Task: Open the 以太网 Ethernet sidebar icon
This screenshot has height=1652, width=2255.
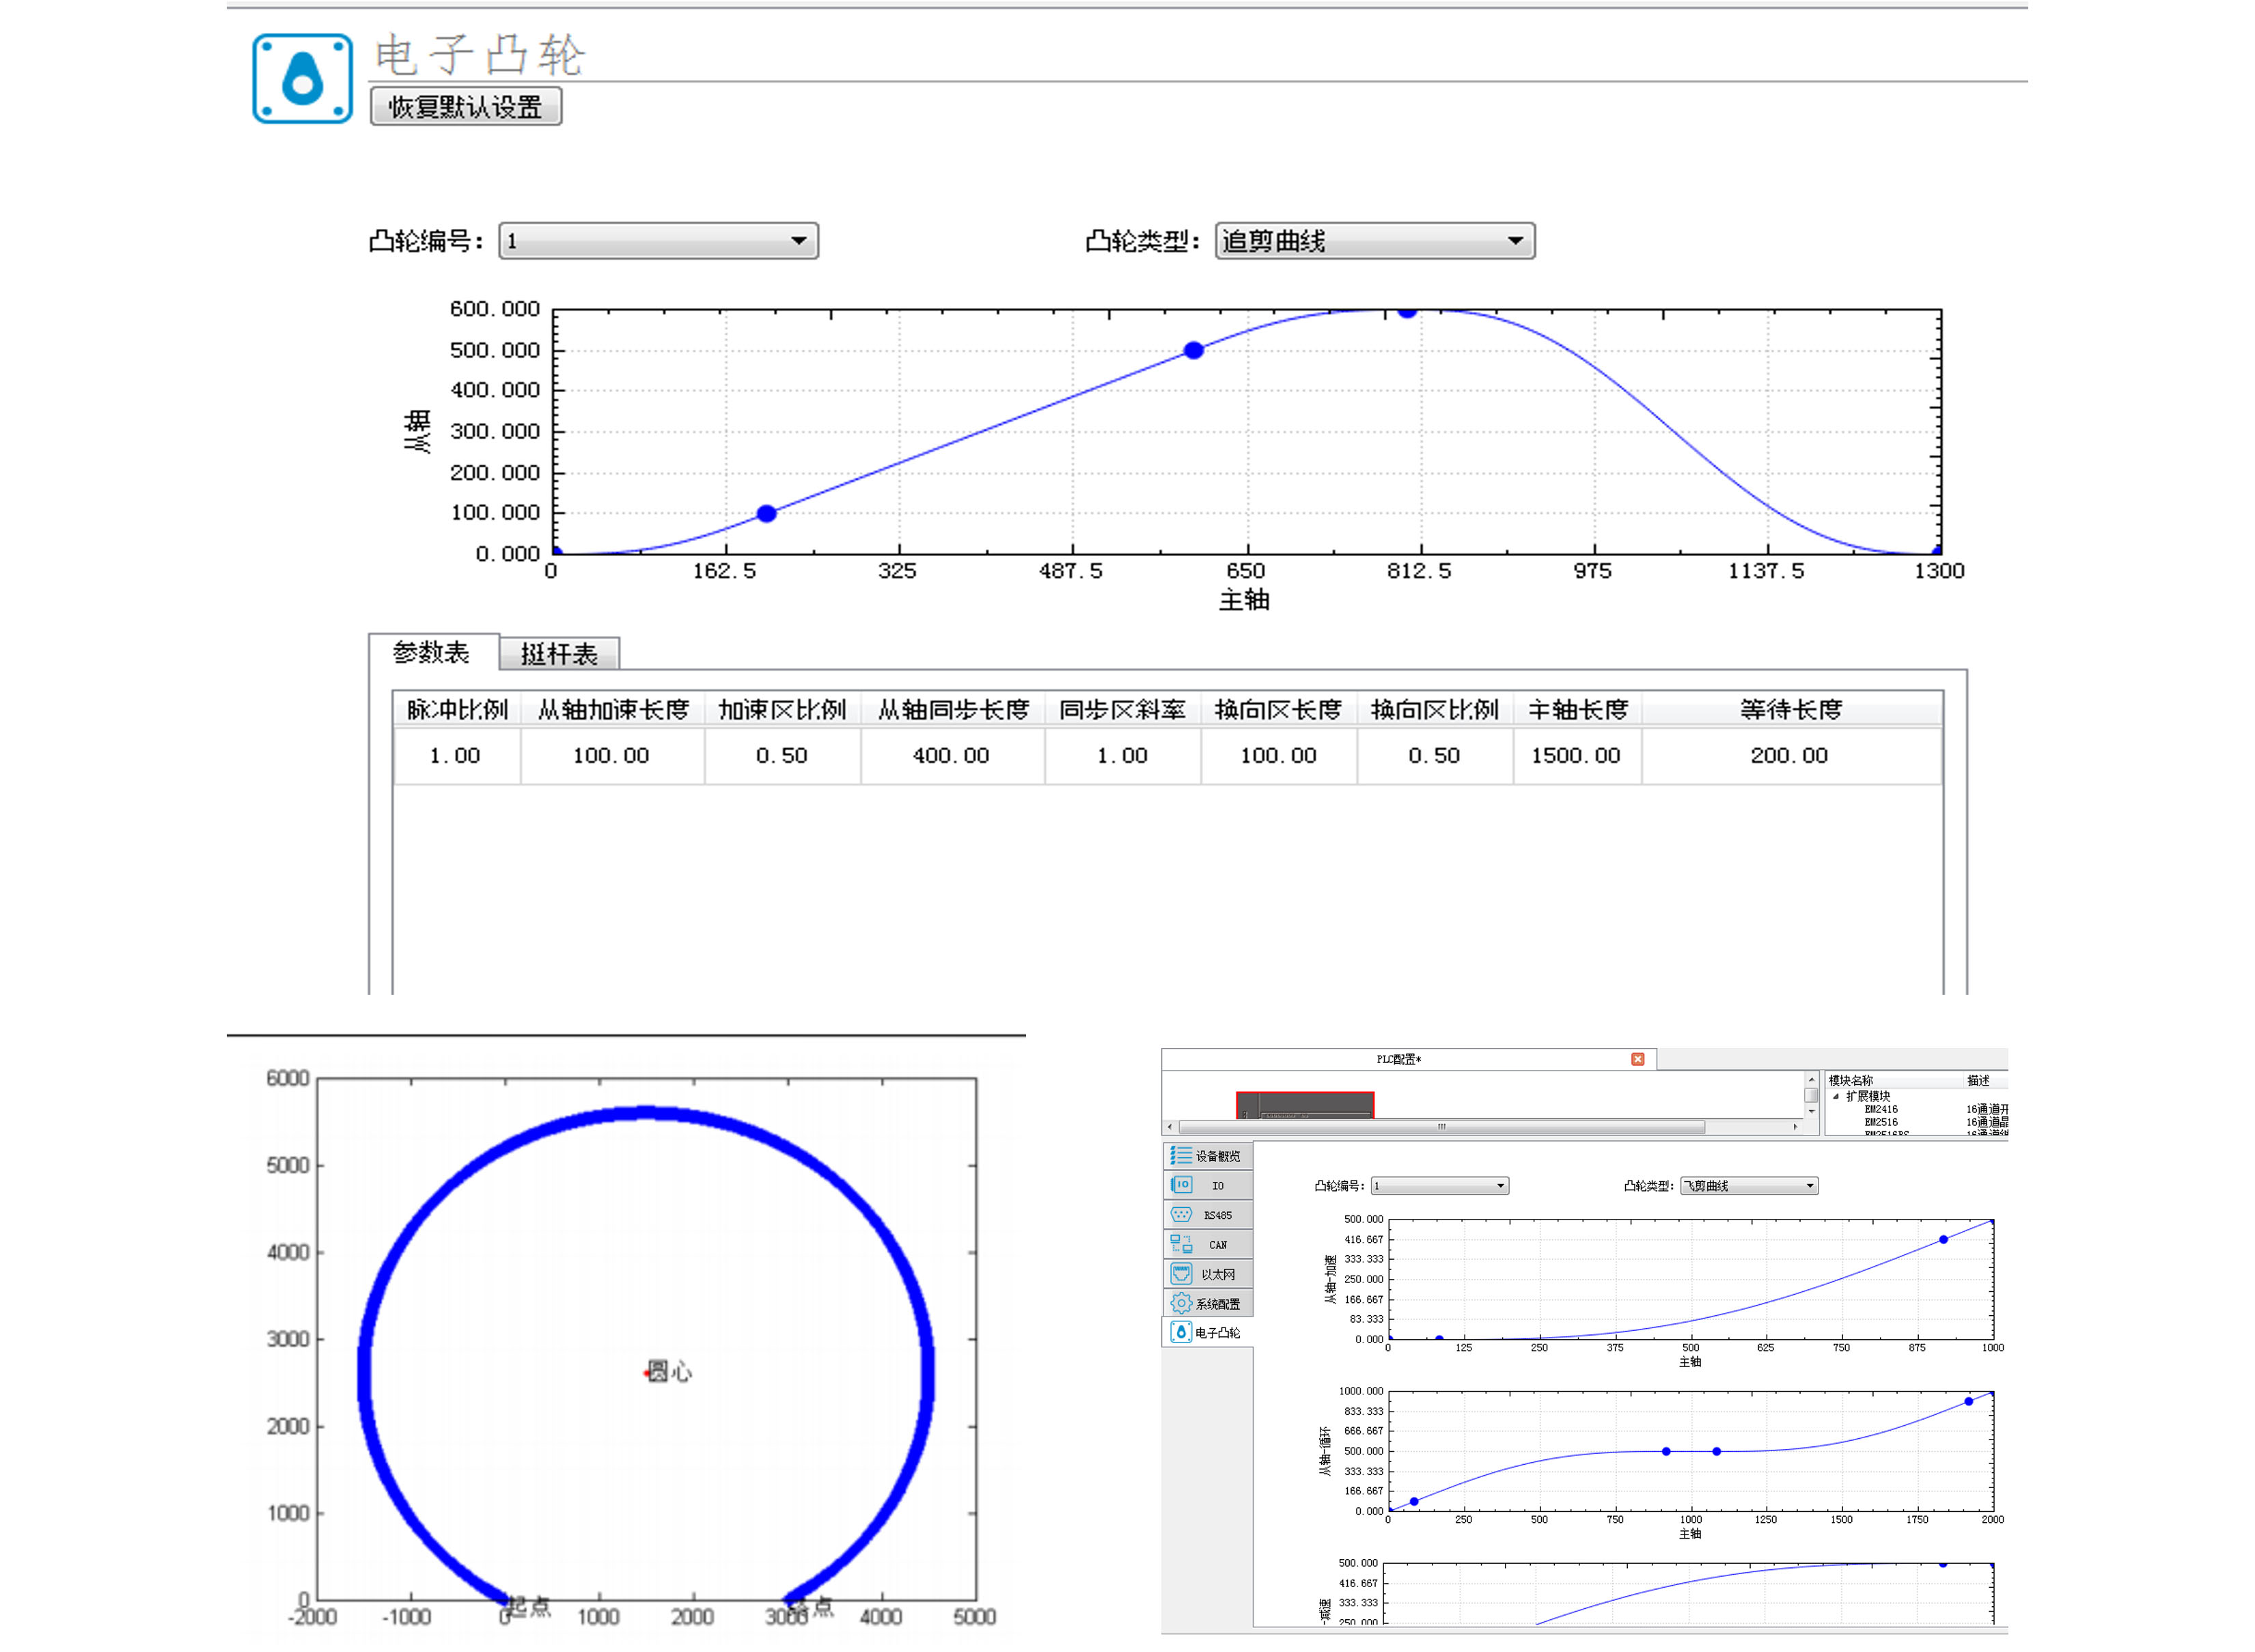Action: (1181, 1273)
